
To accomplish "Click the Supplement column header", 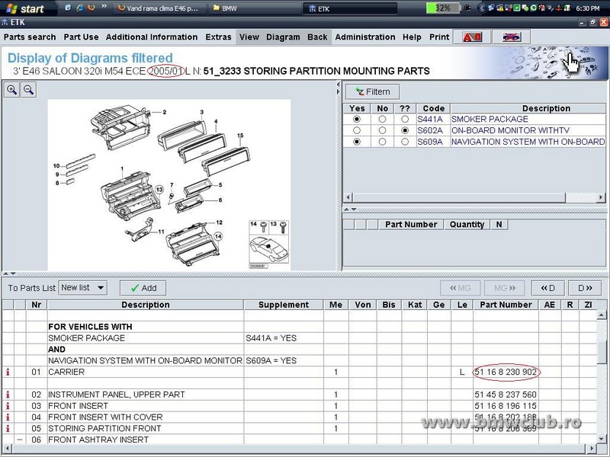I will 284,305.
